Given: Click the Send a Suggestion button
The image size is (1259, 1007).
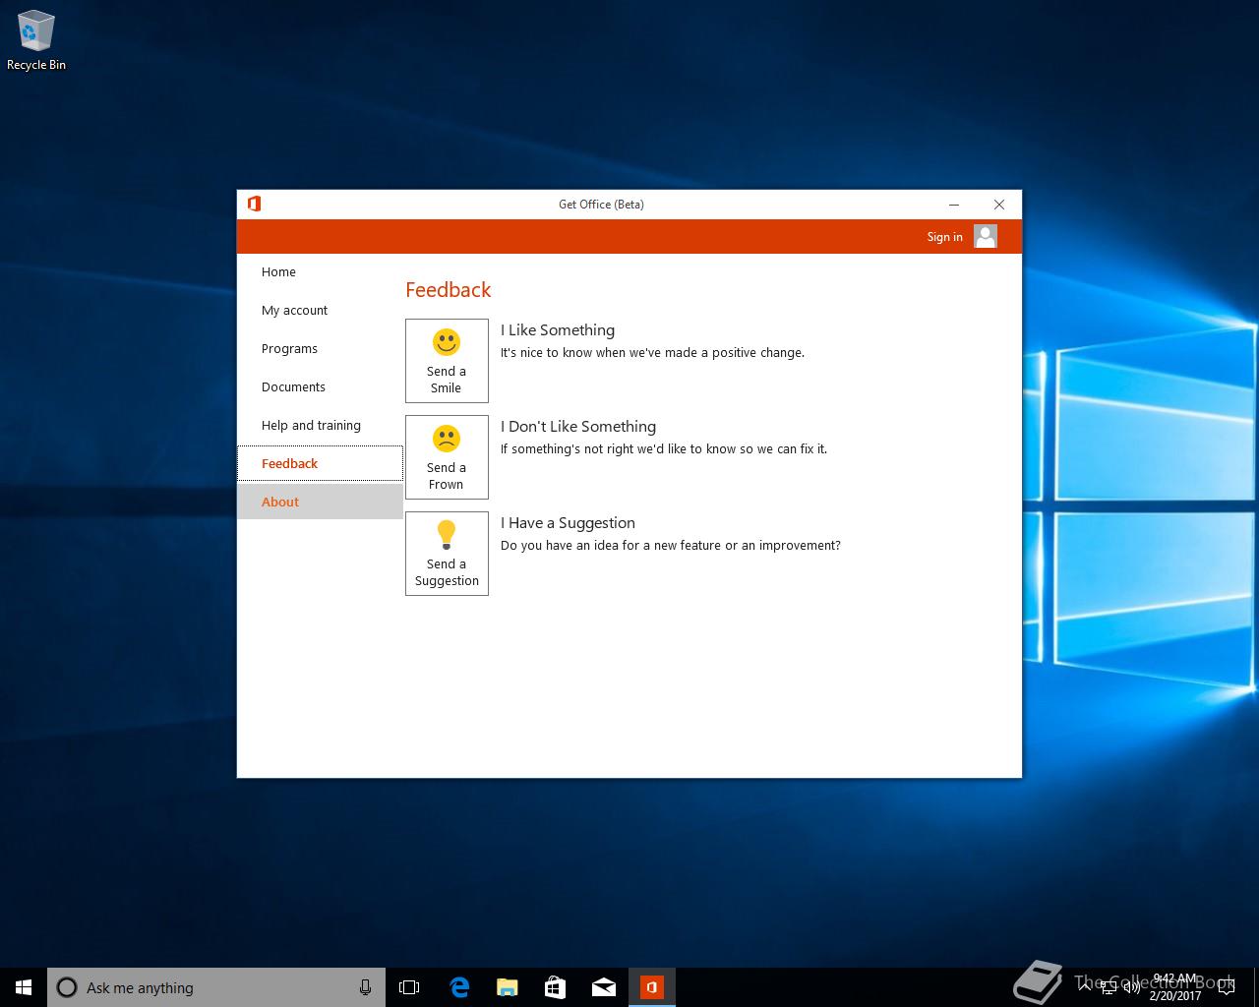Looking at the screenshot, I should click(x=447, y=553).
